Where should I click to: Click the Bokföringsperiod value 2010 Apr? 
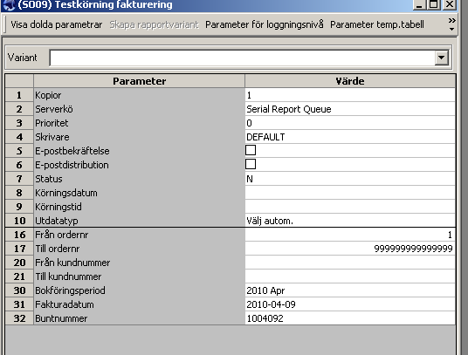point(265,290)
